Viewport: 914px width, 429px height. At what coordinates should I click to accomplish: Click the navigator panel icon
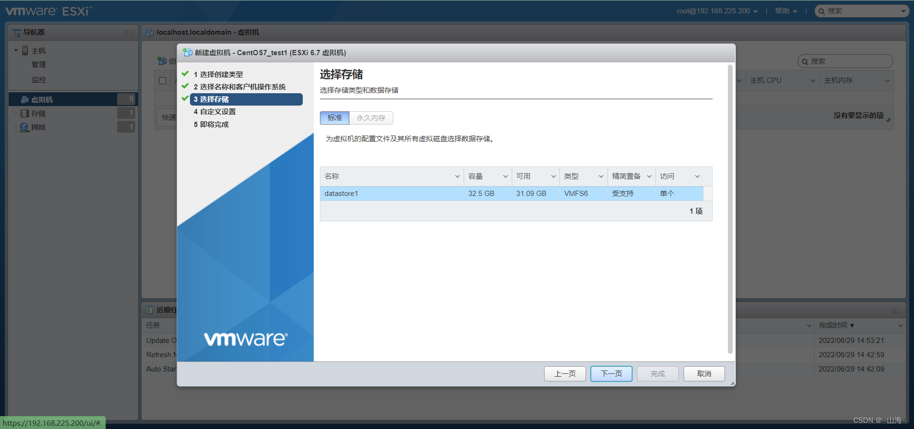click(16, 32)
